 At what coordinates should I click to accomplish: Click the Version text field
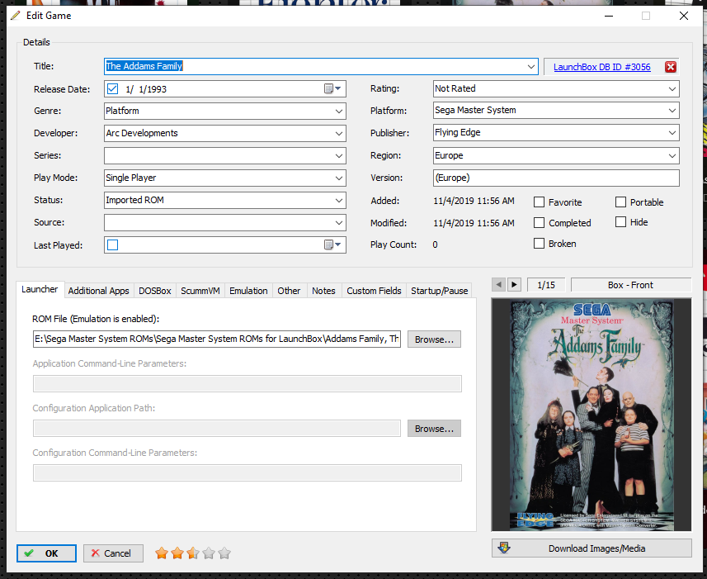556,178
